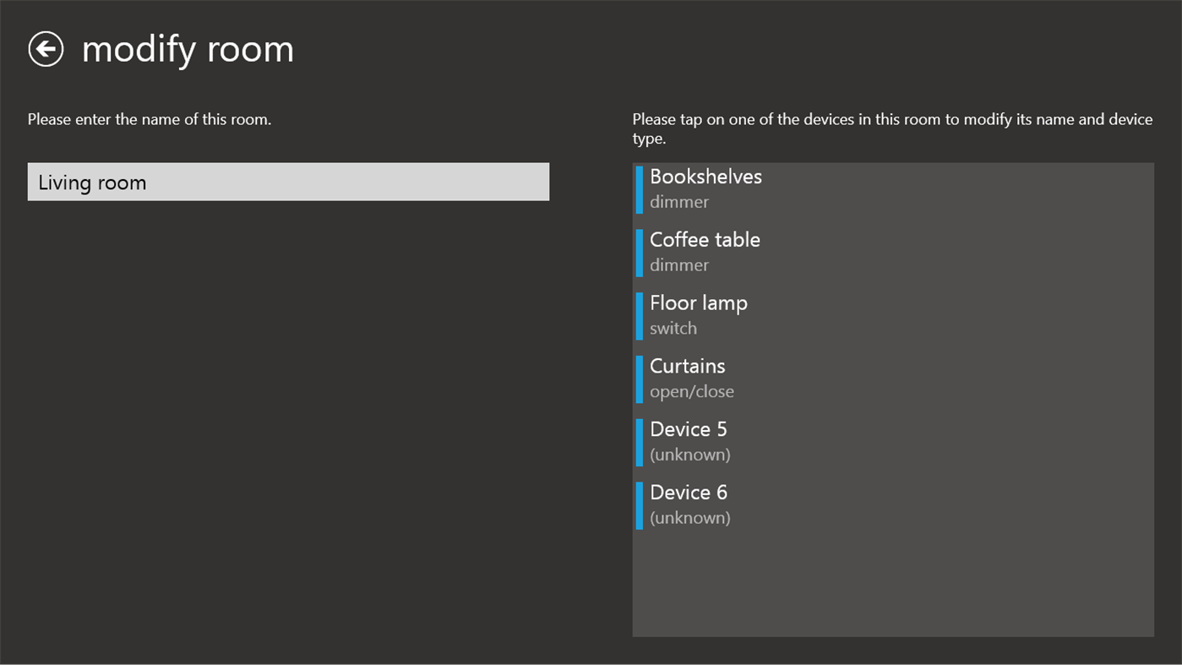The width and height of the screenshot is (1182, 665).
Task: Click inside the room name text field
Action: pos(288,181)
